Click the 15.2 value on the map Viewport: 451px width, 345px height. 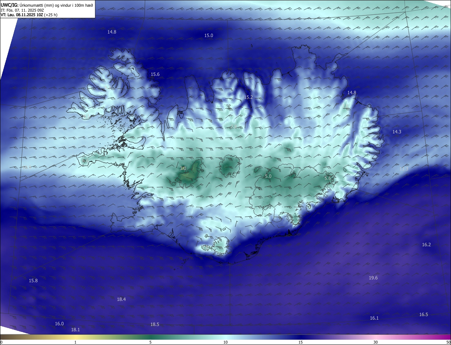coord(248,97)
